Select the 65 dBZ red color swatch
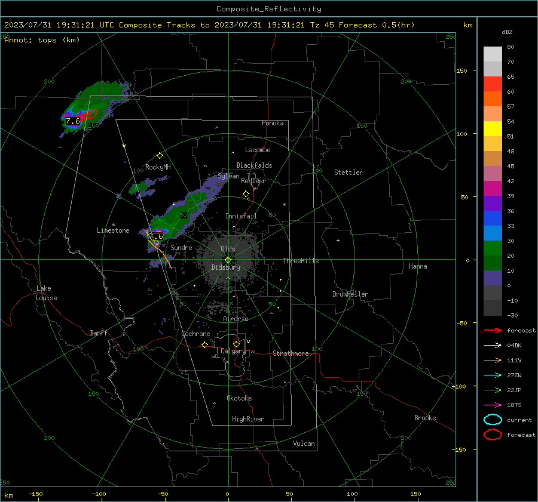The image size is (538, 502). (x=493, y=84)
